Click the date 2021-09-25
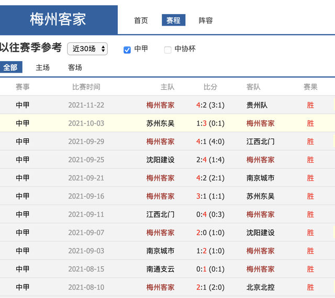The image size is (335, 298). [86, 159]
